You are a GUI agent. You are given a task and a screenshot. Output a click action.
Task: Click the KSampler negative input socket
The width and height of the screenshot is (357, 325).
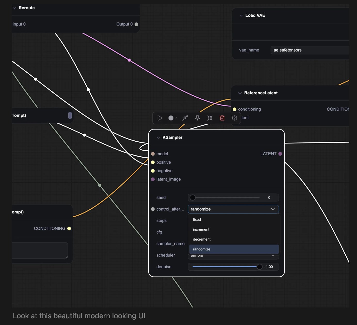[153, 171]
